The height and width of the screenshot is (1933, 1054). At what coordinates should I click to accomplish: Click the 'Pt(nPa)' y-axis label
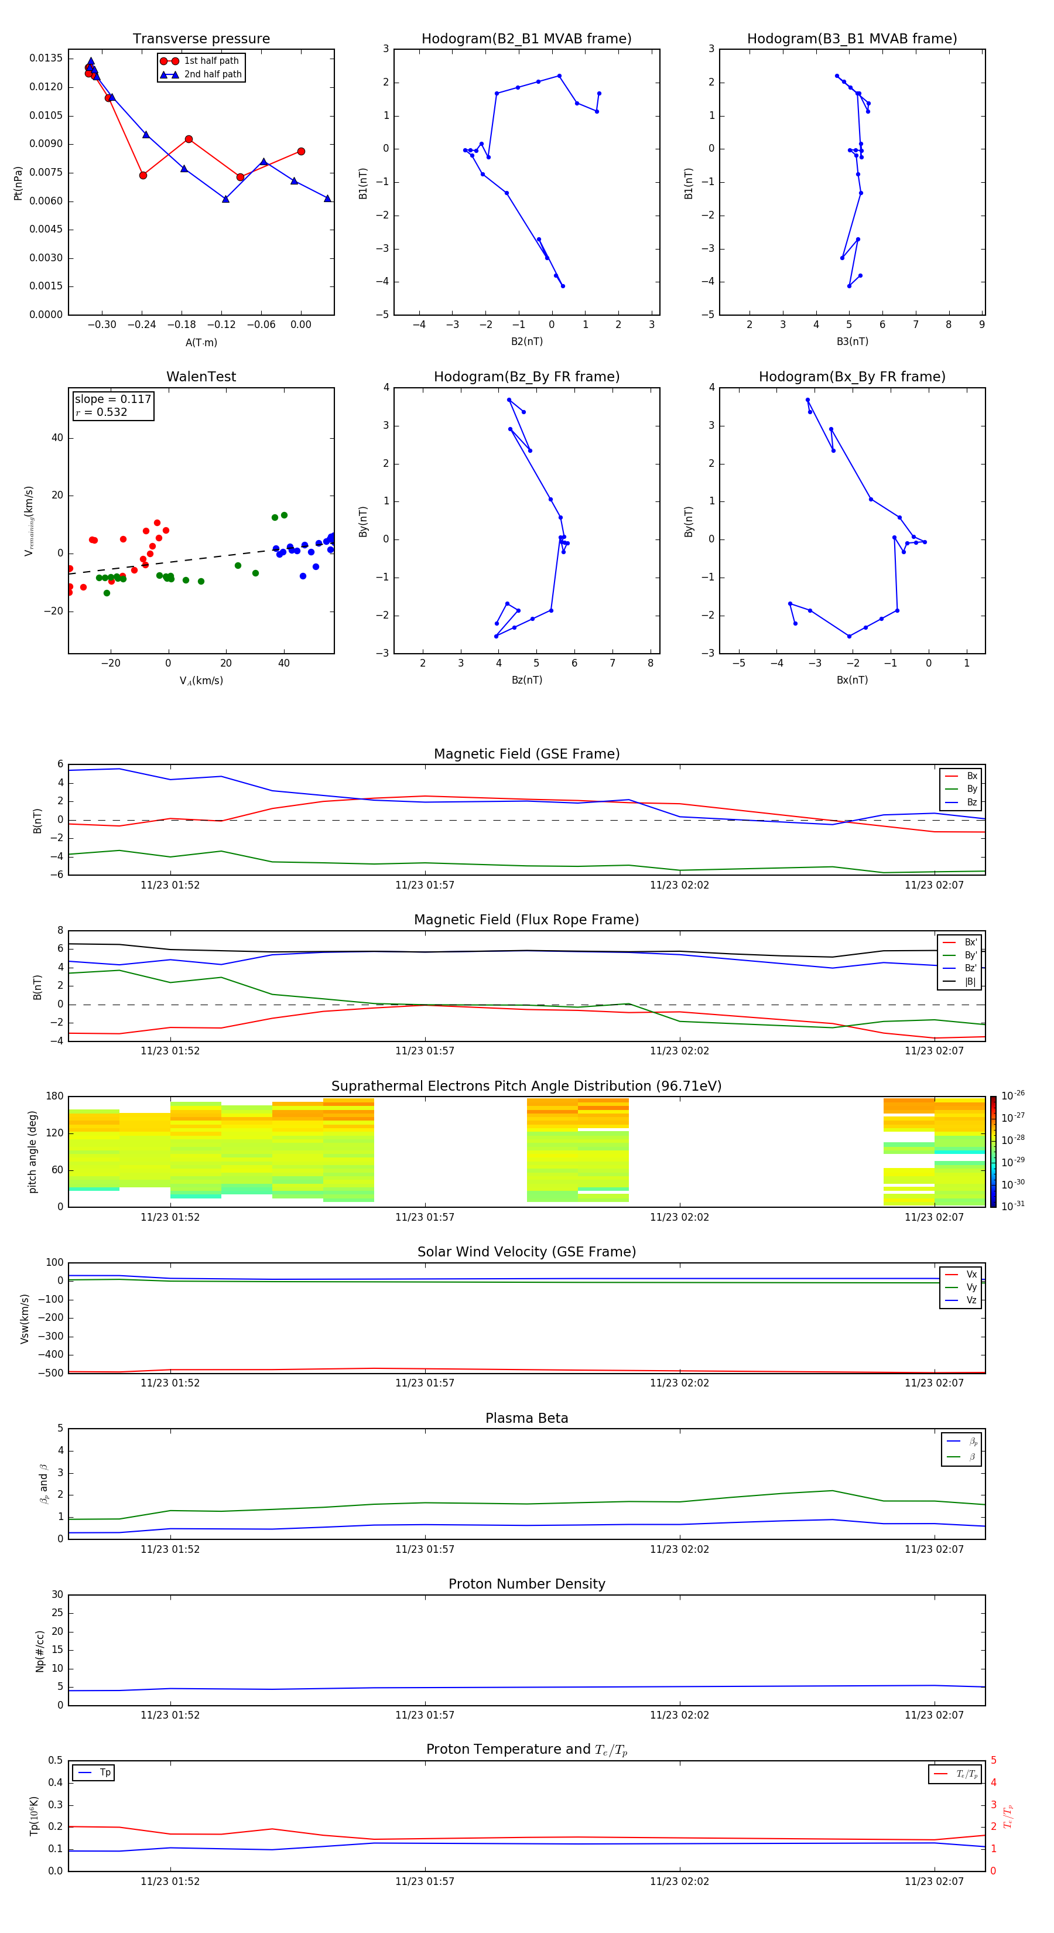click(18, 183)
